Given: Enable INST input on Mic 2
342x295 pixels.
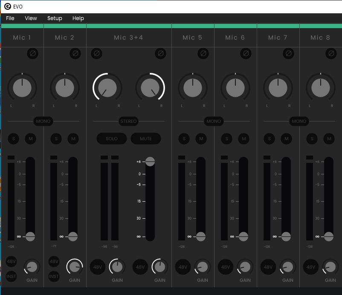Looking at the screenshot, I should [54, 277].
